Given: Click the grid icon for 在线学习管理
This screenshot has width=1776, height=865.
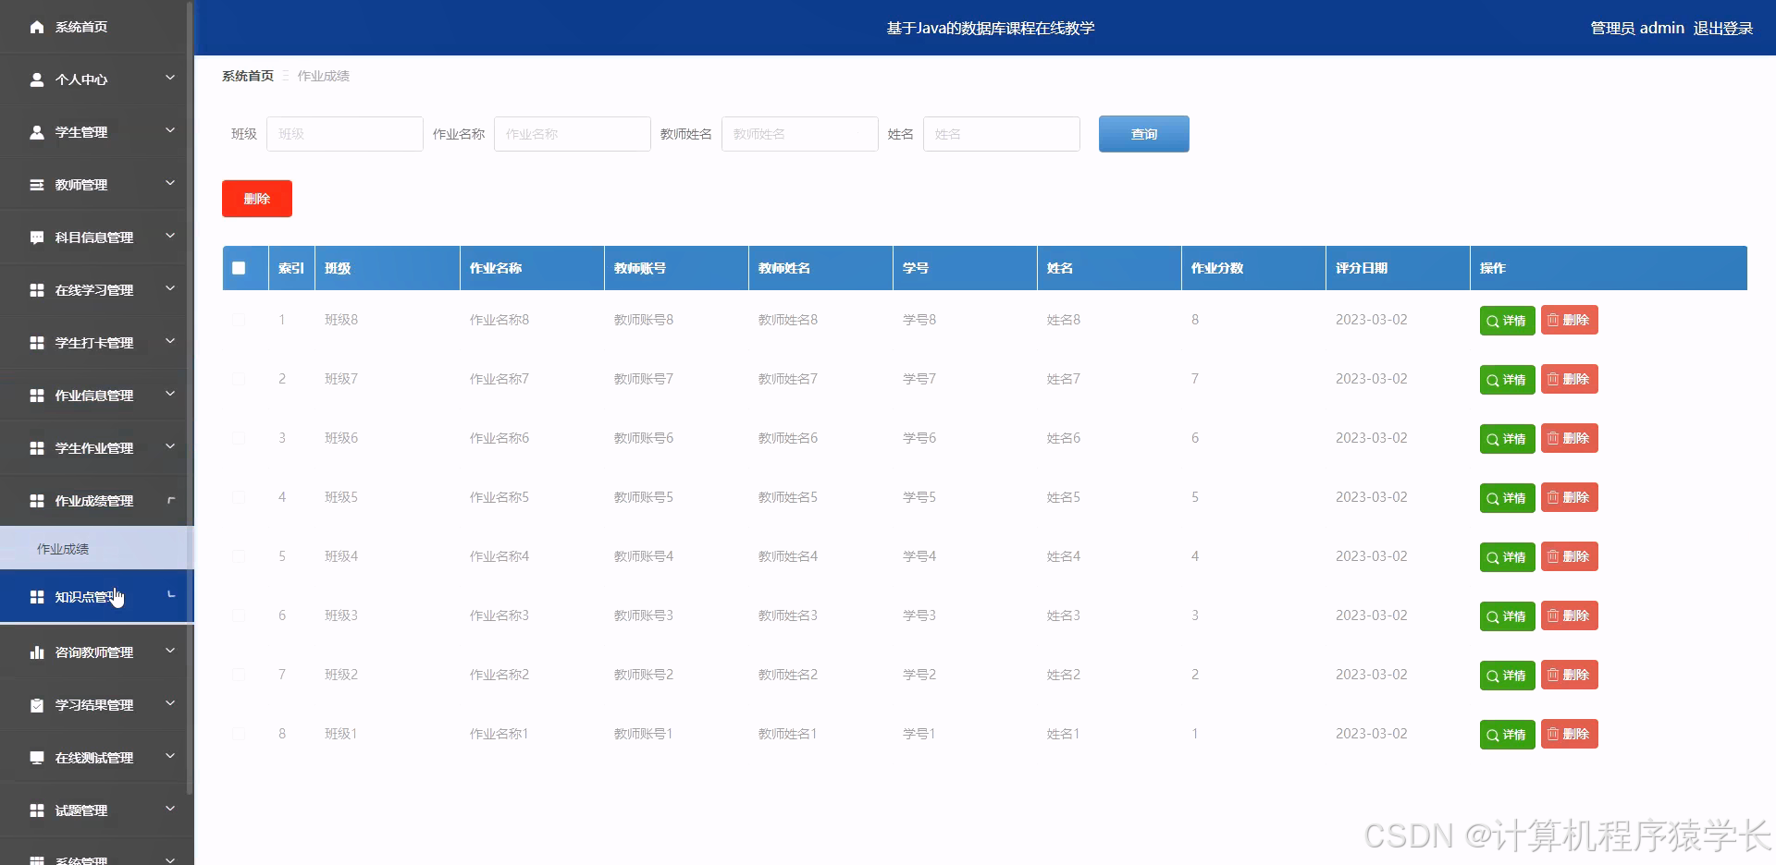Looking at the screenshot, I should pos(37,290).
